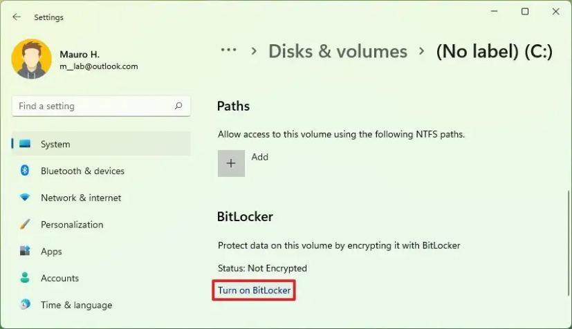
Task: Click the plus Add path button
Action: (x=231, y=164)
